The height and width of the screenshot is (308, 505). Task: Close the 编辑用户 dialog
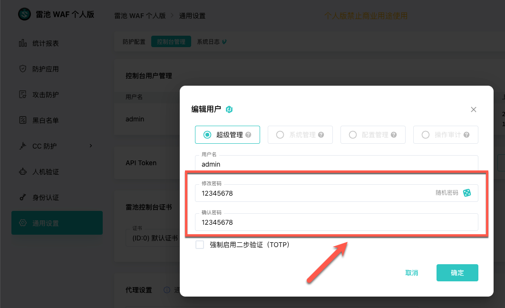pyautogui.click(x=473, y=109)
